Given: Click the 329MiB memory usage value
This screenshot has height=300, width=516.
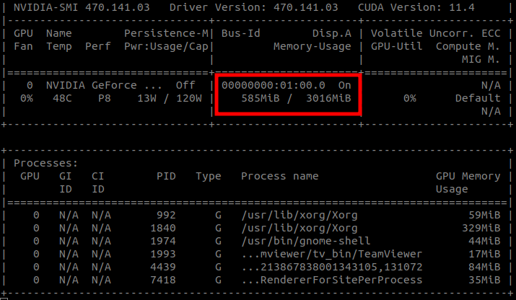Looking at the screenshot, I should [x=481, y=229].
